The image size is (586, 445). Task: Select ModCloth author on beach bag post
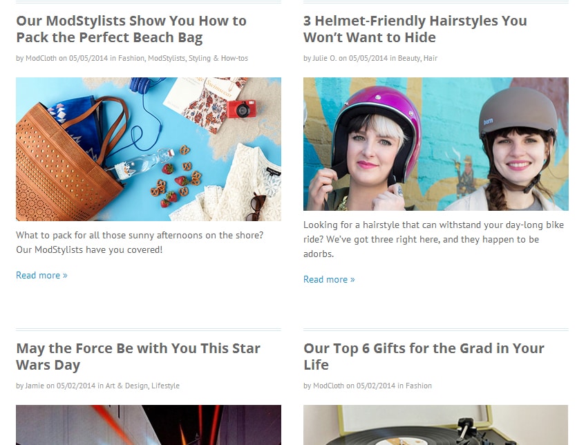click(x=41, y=58)
